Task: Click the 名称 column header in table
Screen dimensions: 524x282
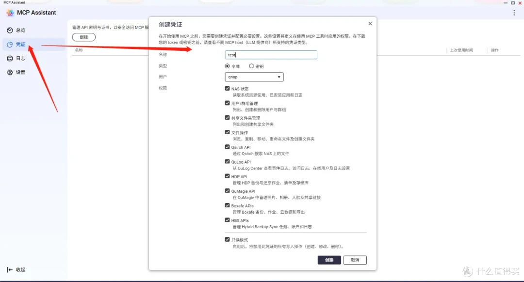Action: click(x=79, y=50)
